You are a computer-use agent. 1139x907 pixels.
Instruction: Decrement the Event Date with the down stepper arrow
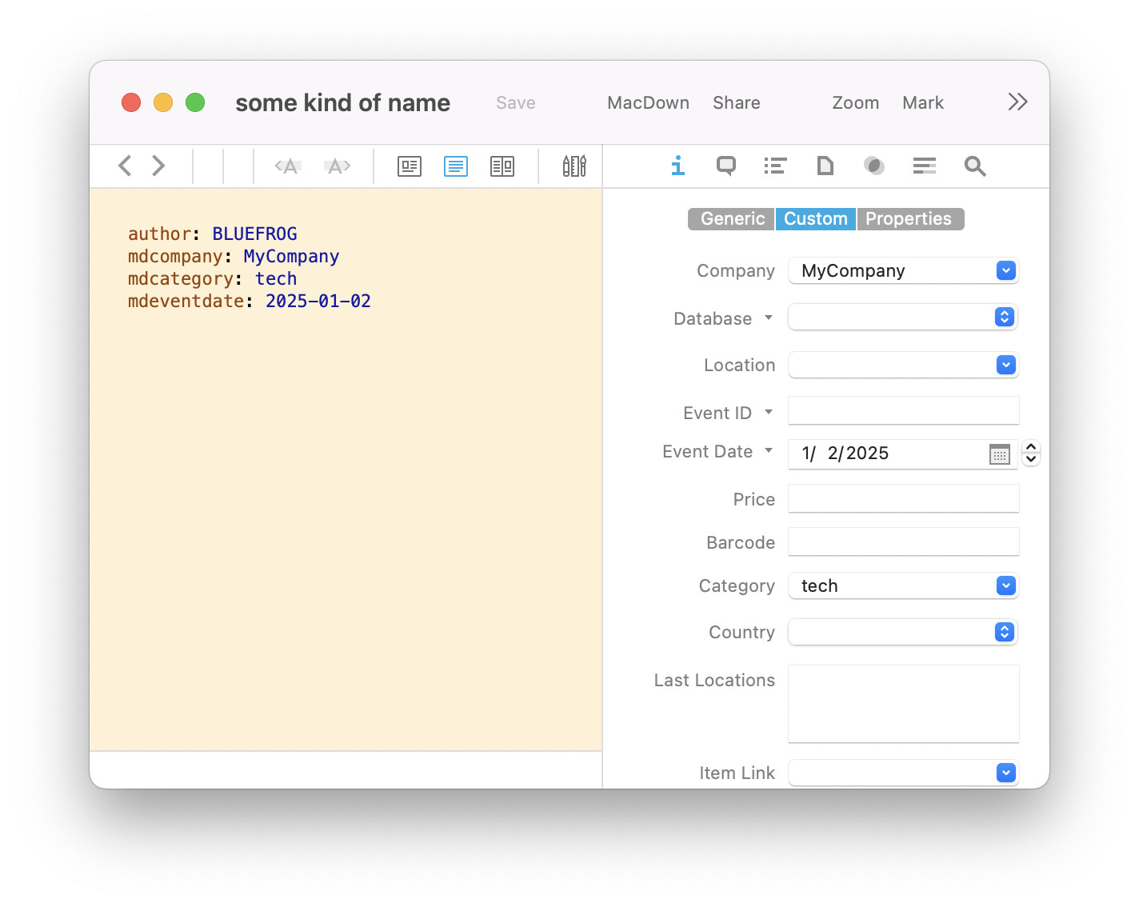[x=1031, y=459]
